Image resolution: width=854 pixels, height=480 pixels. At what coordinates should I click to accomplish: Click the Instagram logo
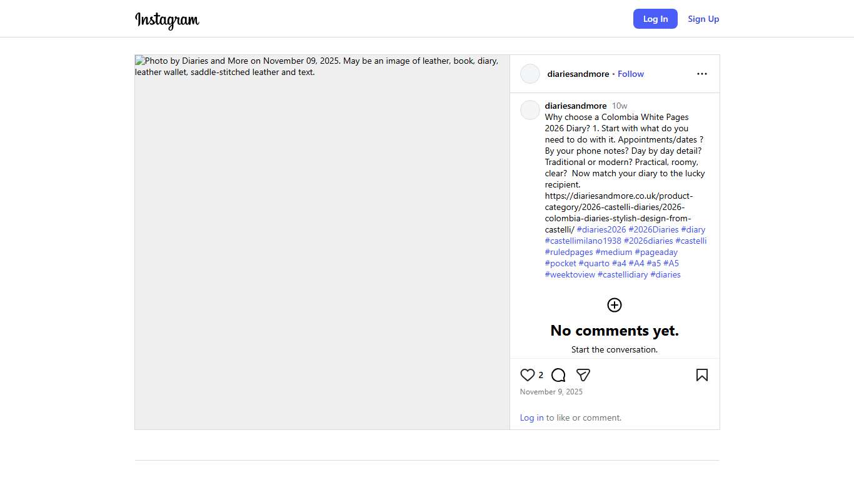pyautogui.click(x=167, y=20)
